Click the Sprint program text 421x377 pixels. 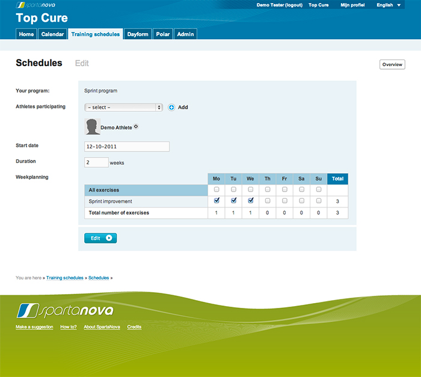tap(100, 91)
